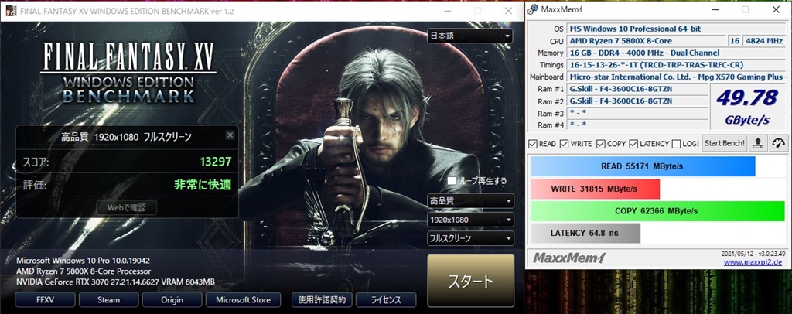Click the 16 GB - DDR4 - 4000 MHz memory field
The width and height of the screenshot is (792, 314).
pyautogui.click(x=675, y=53)
